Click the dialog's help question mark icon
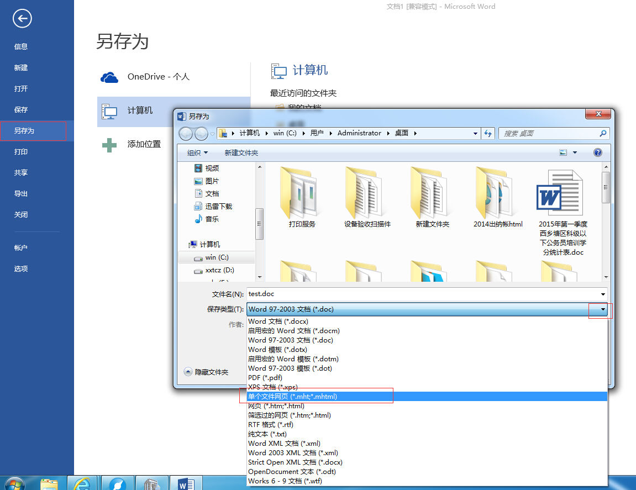Screen dimensions: 636x490 [597, 152]
